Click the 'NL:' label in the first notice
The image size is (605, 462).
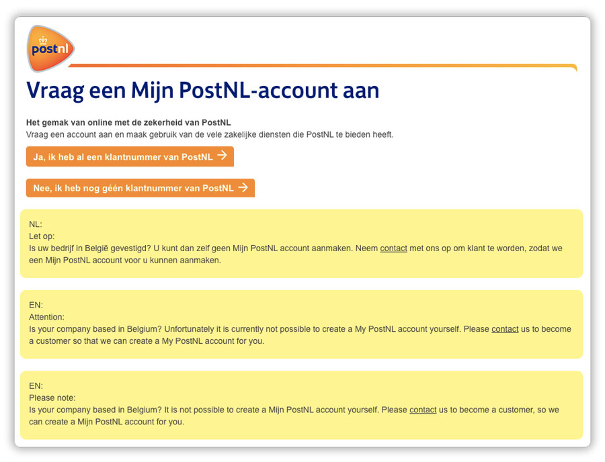tap(36, 224)
